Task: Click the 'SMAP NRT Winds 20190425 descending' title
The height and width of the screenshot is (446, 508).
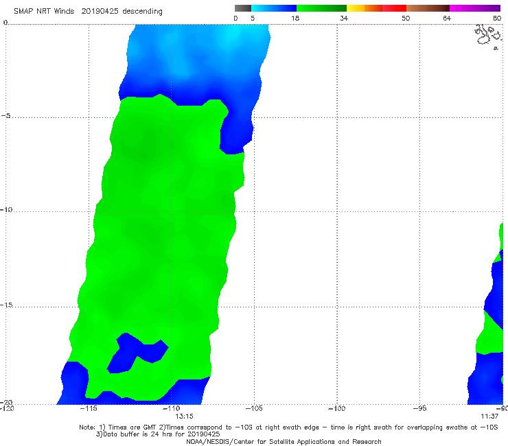Action: (88, 12)
